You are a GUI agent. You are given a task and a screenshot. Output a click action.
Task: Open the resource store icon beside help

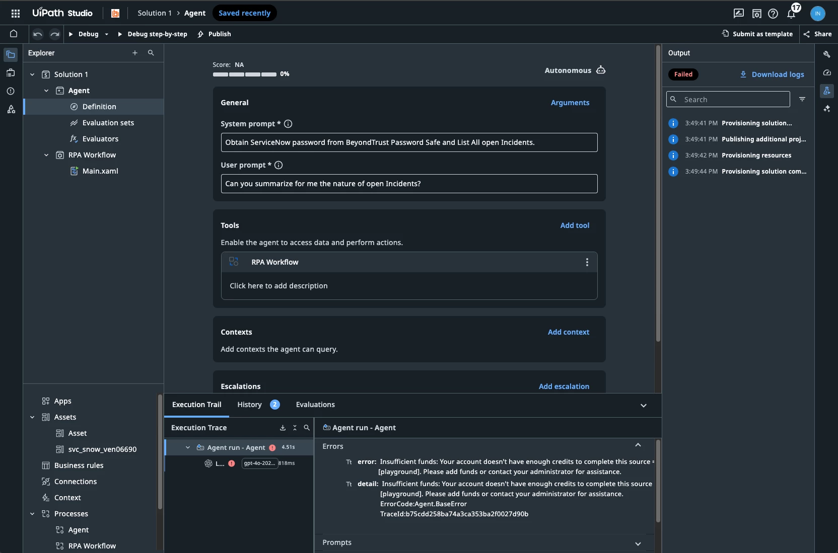(756, 14)
